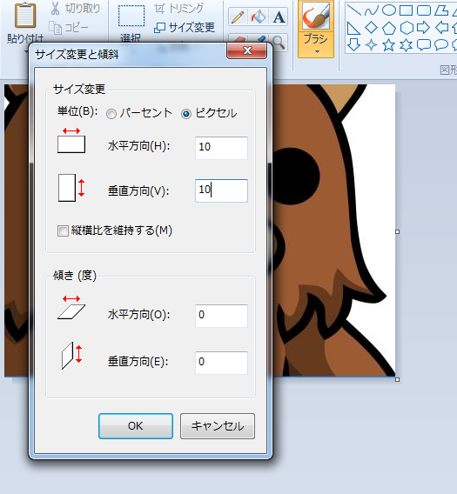Select the Fill with color bucket tool
457x494 pixels.
(258, 17)
